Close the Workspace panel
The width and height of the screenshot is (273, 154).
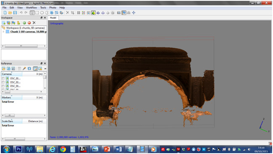(45, 18)
